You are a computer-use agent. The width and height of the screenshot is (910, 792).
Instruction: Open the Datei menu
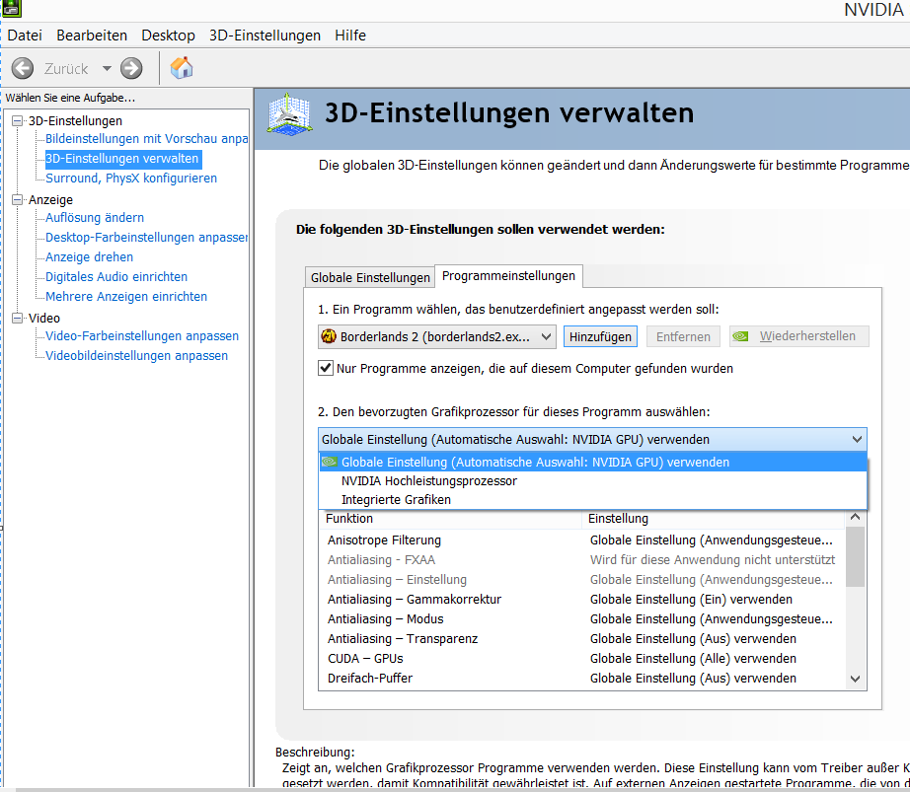25,36
